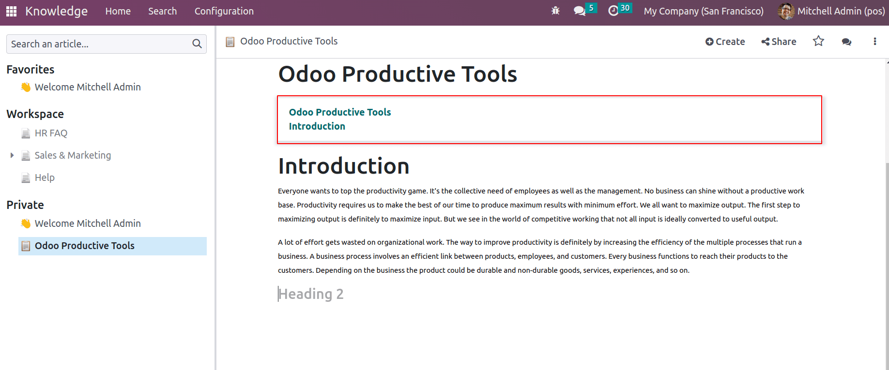Open the apps grid menu icon

12,11
